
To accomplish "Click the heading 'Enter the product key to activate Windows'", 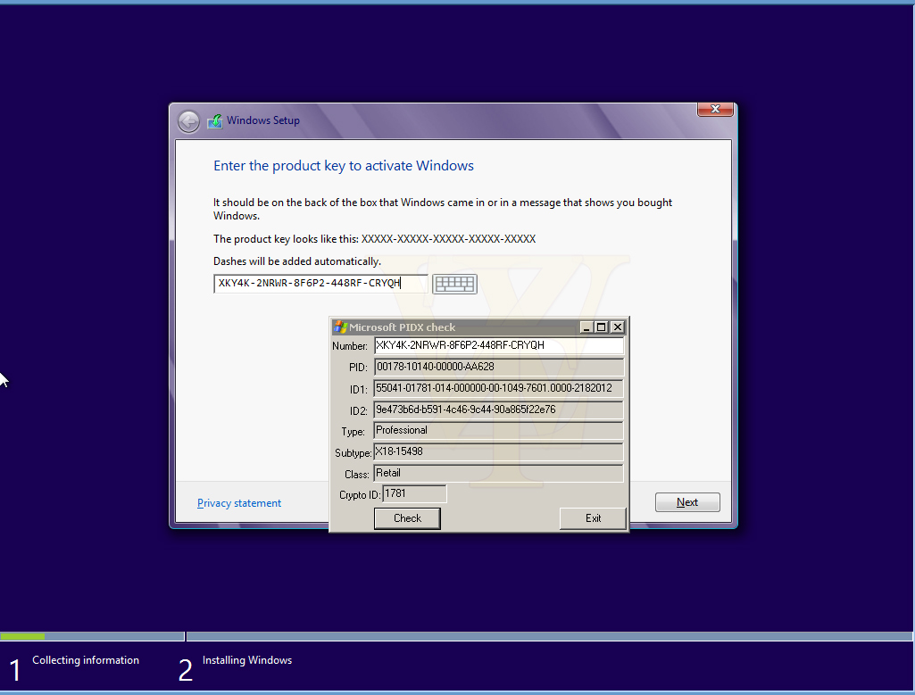I will point(343,166).
